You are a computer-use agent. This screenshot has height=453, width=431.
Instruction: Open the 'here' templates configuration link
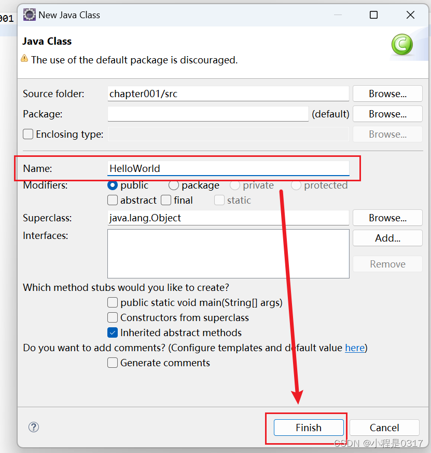pos(355,348)
